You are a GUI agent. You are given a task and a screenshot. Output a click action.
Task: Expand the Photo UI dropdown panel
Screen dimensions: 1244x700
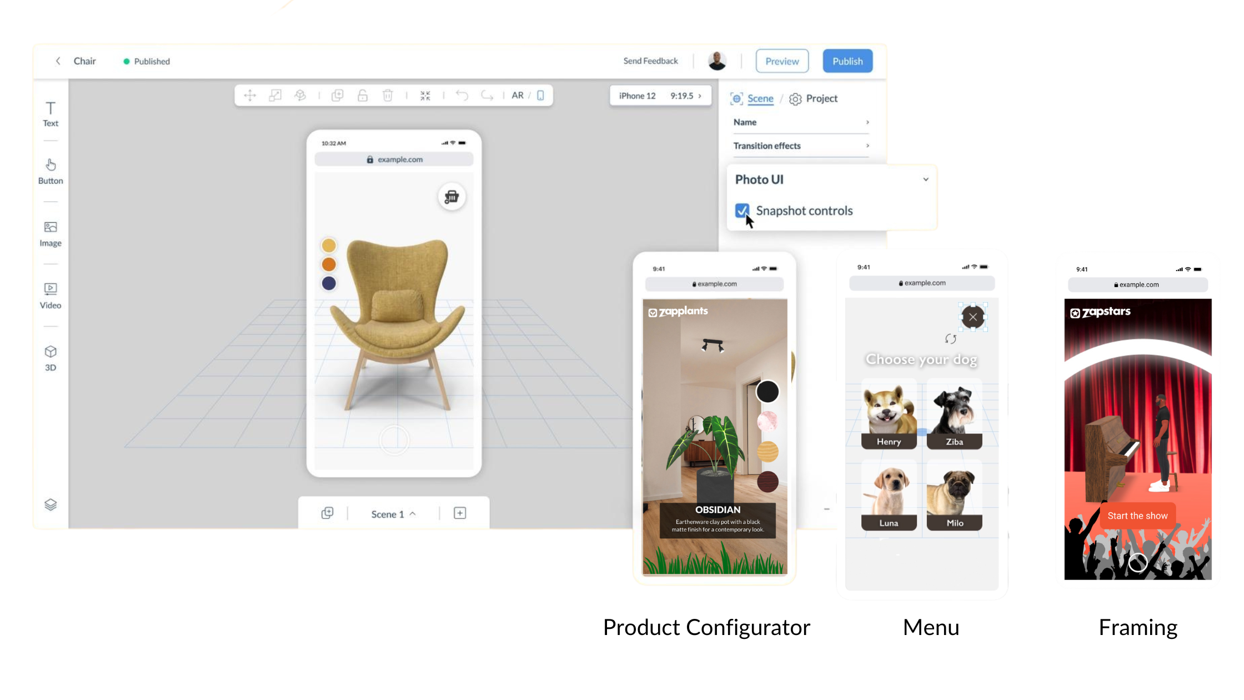927,179
